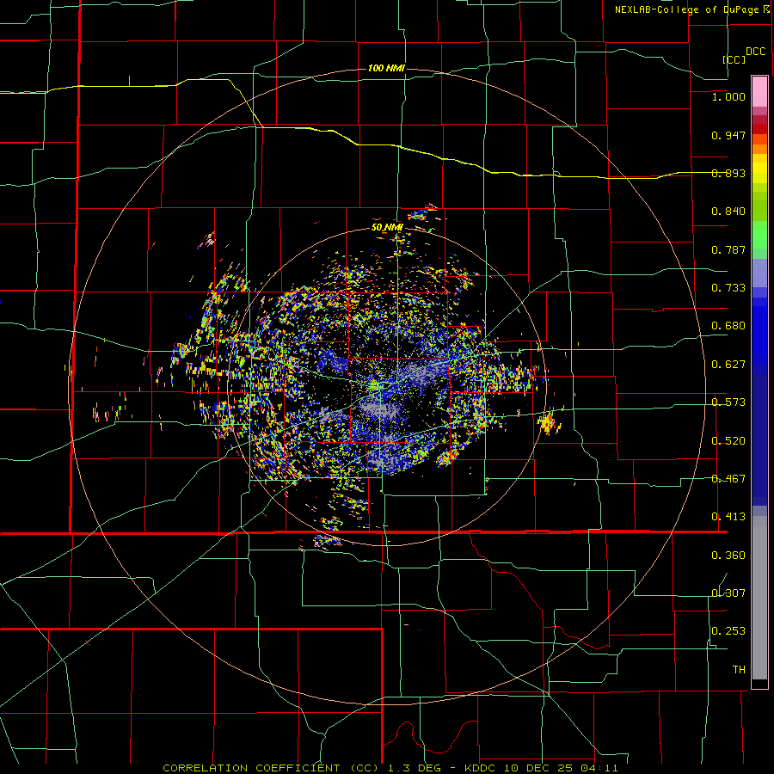Image resolution: width=774 pixels, height=774 pixels.
Task: Click the gray segment of the color bar
Action: click(759, 598)
